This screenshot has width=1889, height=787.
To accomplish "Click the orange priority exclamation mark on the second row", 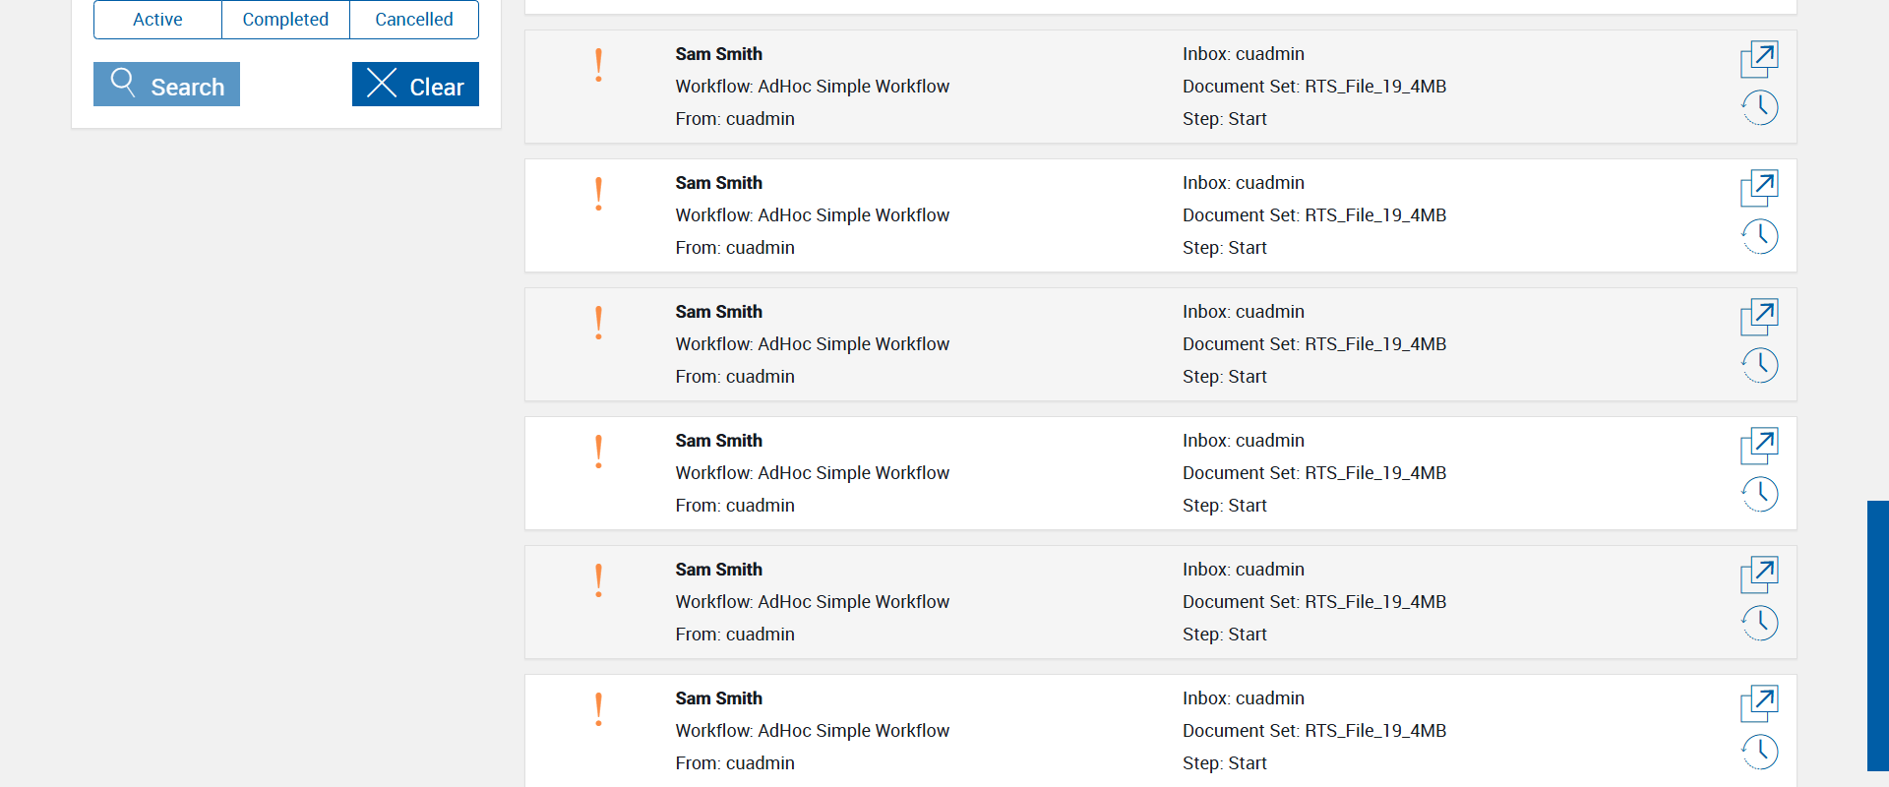I will coord(598,194).
